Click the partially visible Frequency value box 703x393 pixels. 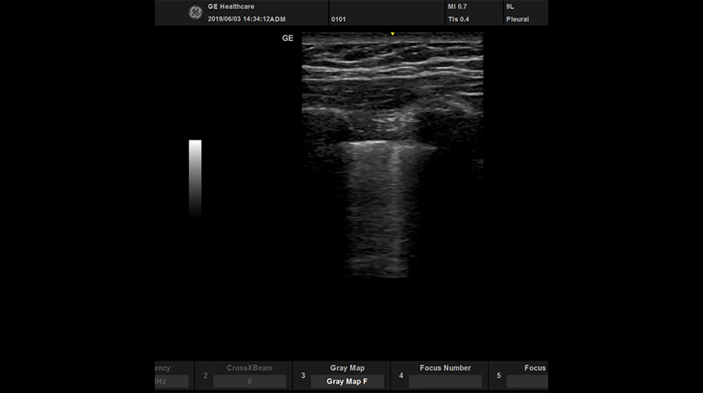click(171, 381)
